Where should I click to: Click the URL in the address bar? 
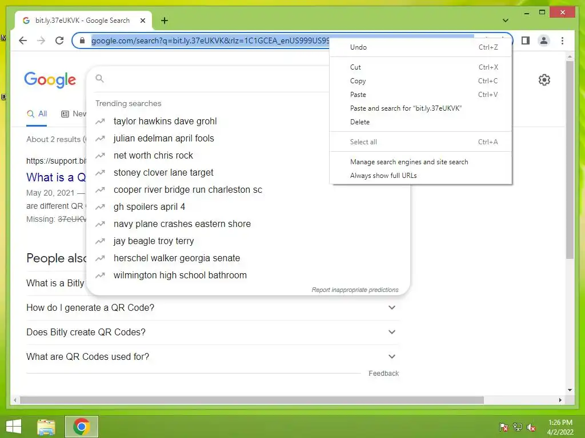210,40
